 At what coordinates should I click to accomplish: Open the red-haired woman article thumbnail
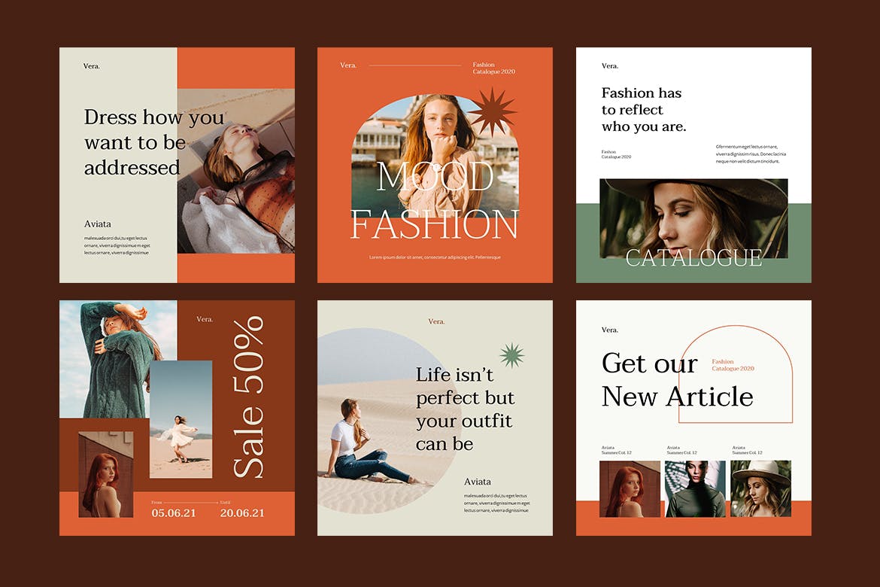click(630, 488)
